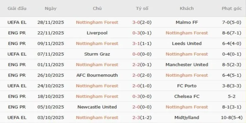Open the Midtjylland team link
This screenshot has width=246, height=123.
point(187,117)
